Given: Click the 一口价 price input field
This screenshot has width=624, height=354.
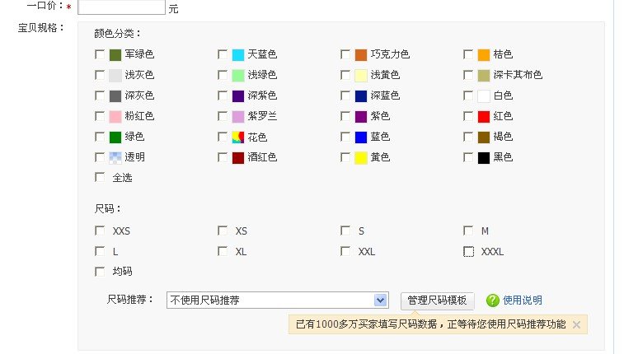Looking at the screenshot, I should click(121, 7).
